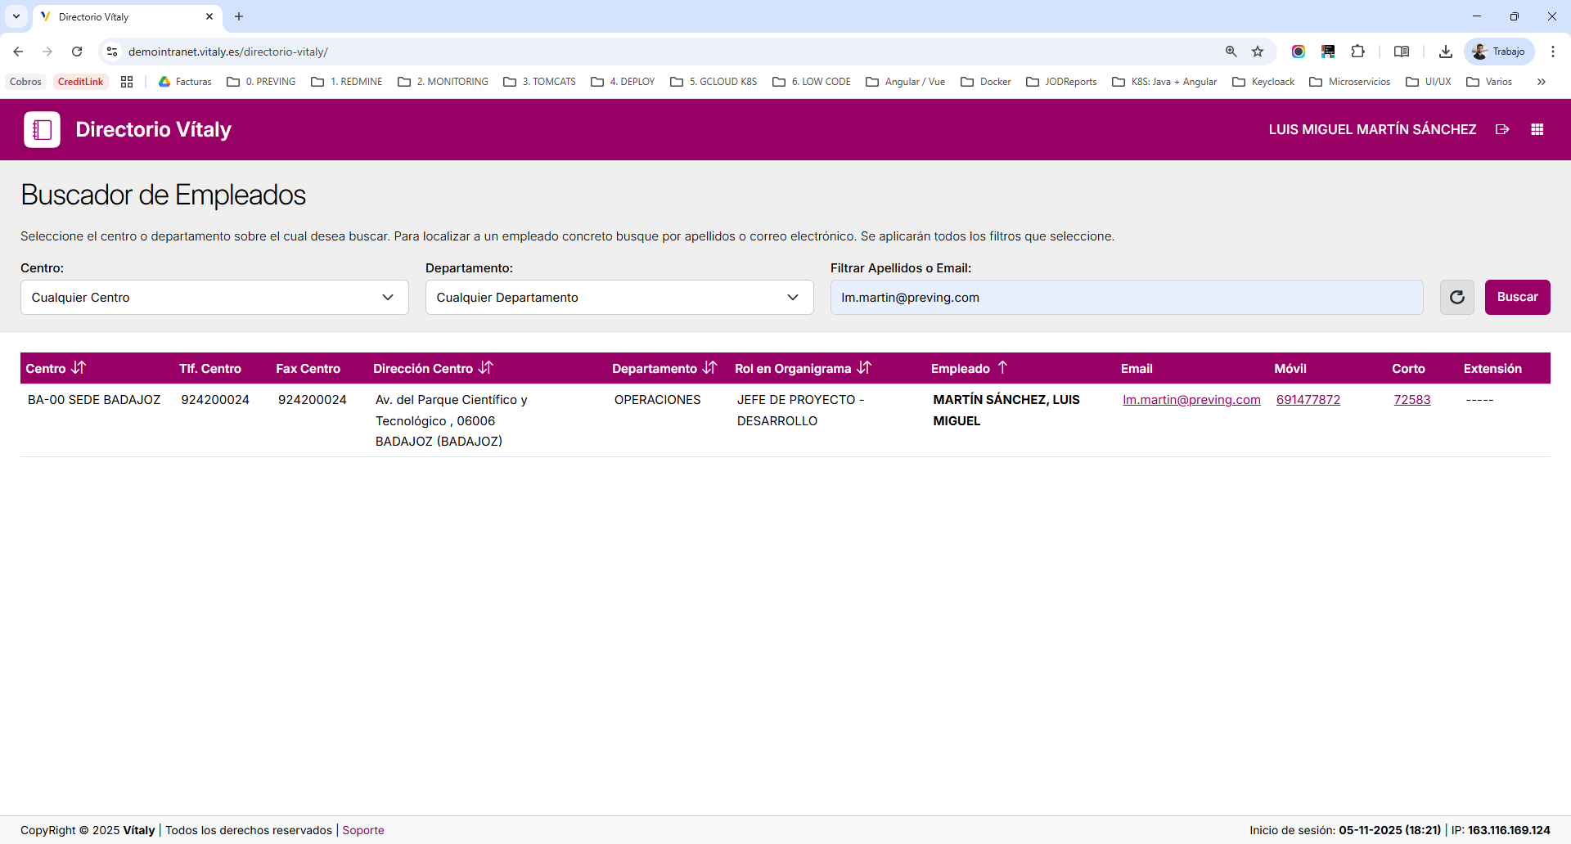Open the apps grid menu icon

[x=1537, y=129]
